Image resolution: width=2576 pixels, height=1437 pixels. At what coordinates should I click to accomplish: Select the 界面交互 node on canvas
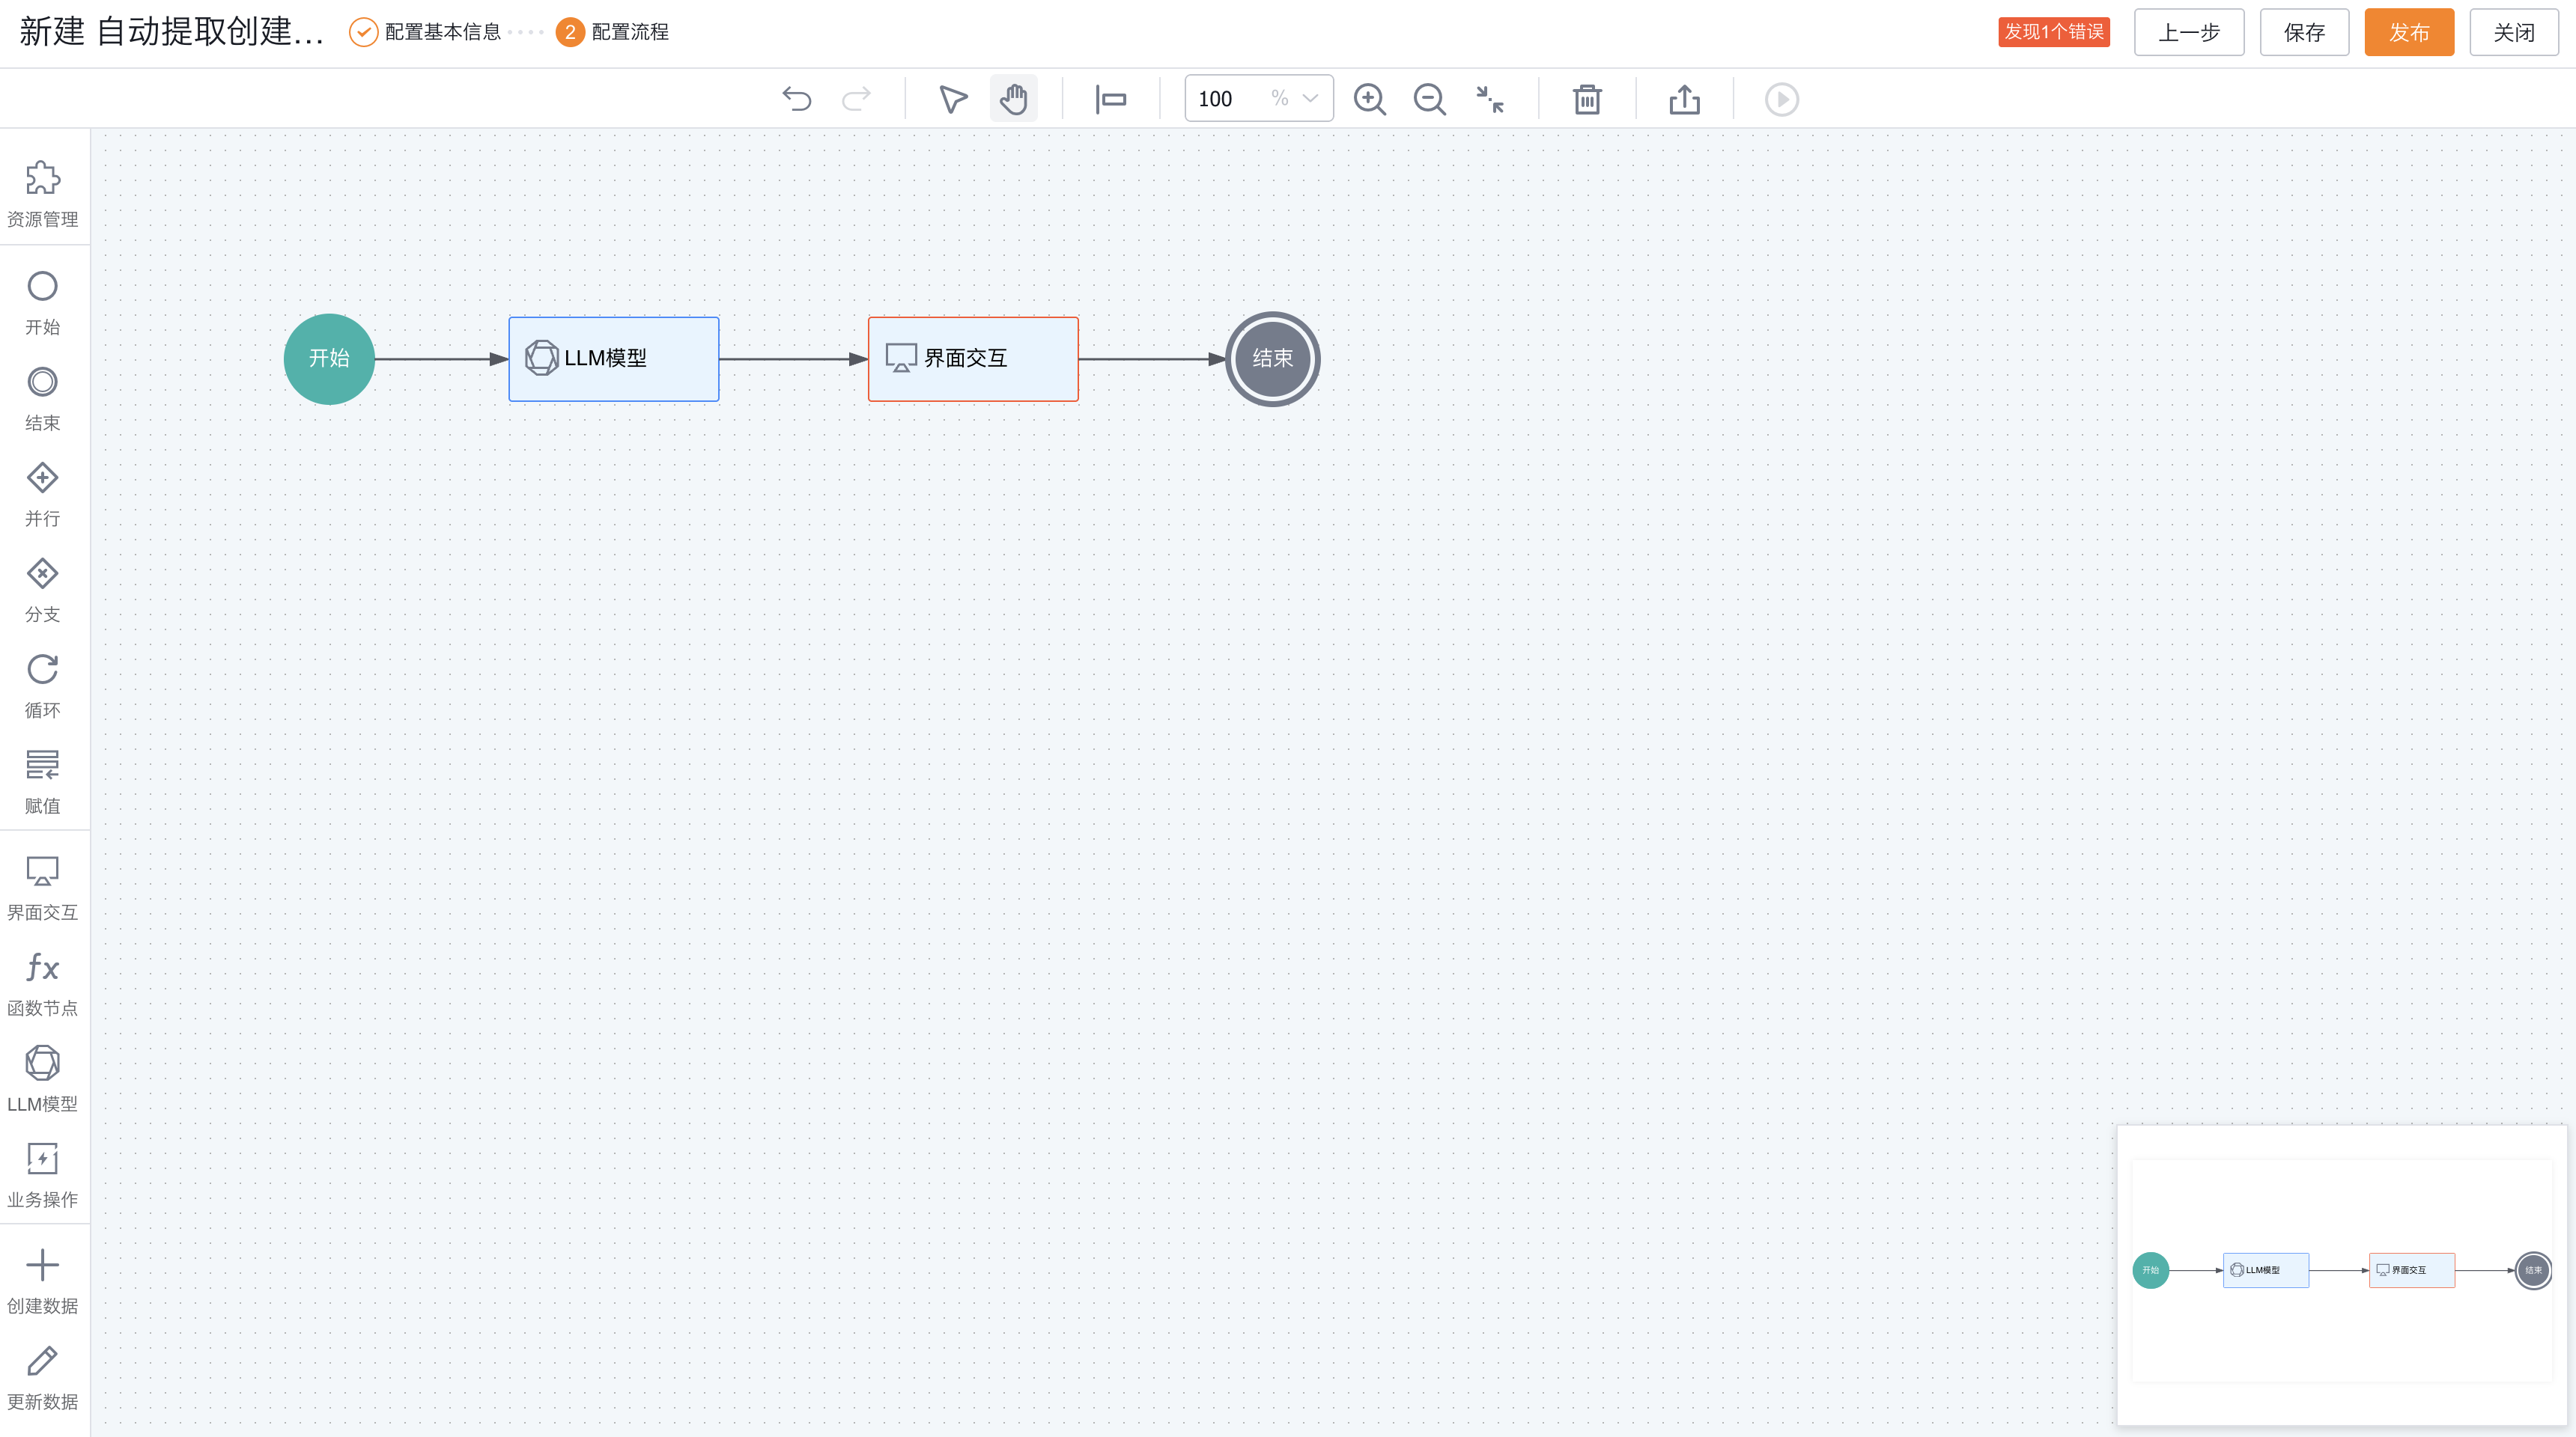(x=972, y=359)
